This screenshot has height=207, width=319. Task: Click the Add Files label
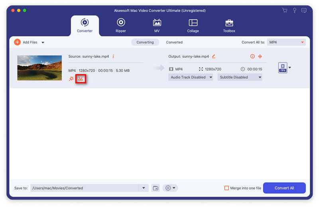point(30,42)
